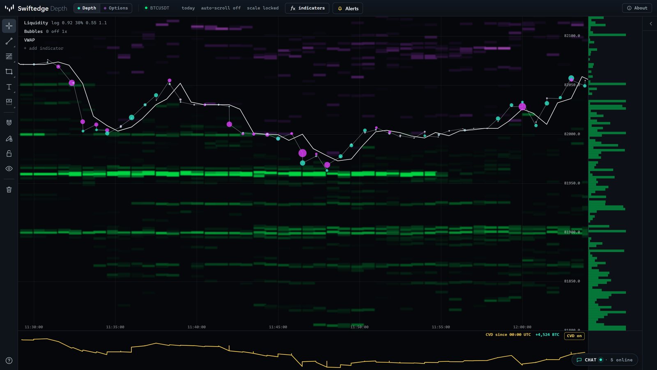Click the 11:45:00 time axis label
The height and width of the screenshot is (370, 657).
click(x=278, y=327)
